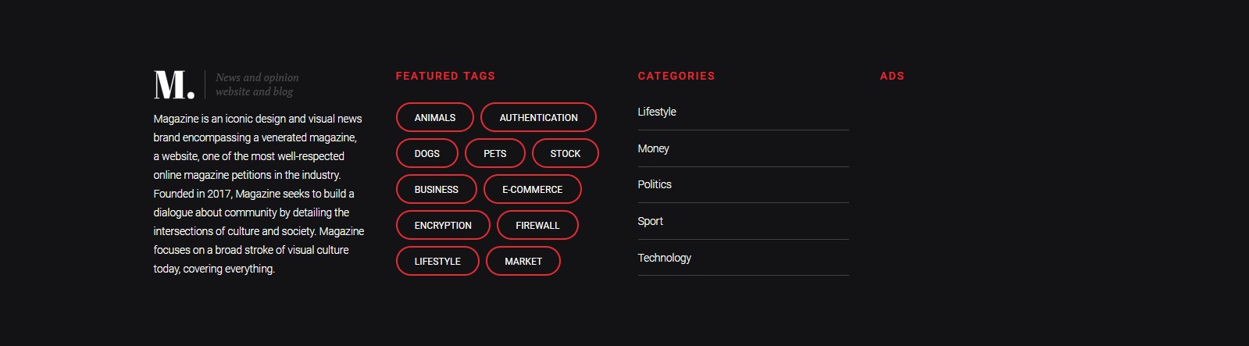Click the FEATURED TAGS heading
1249x346 pixels.
[445, 76]
